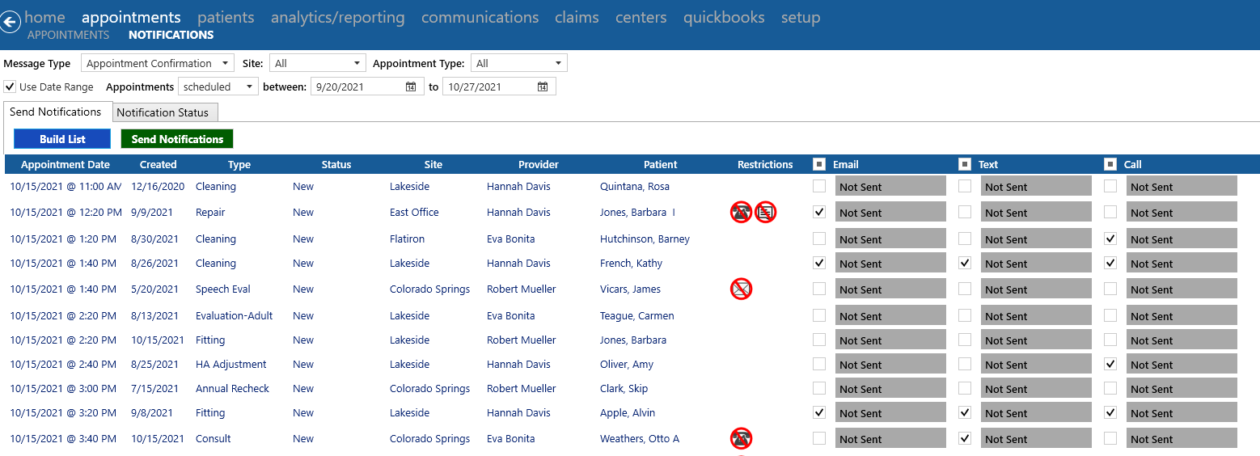Open calendar picker for 9/20/2021 start date
Viewport: 1260px width, 456px height.
pyautogui.click(x=411, y=87)
